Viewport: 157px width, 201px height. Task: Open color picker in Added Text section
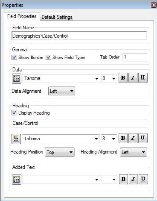click(17, 180)
